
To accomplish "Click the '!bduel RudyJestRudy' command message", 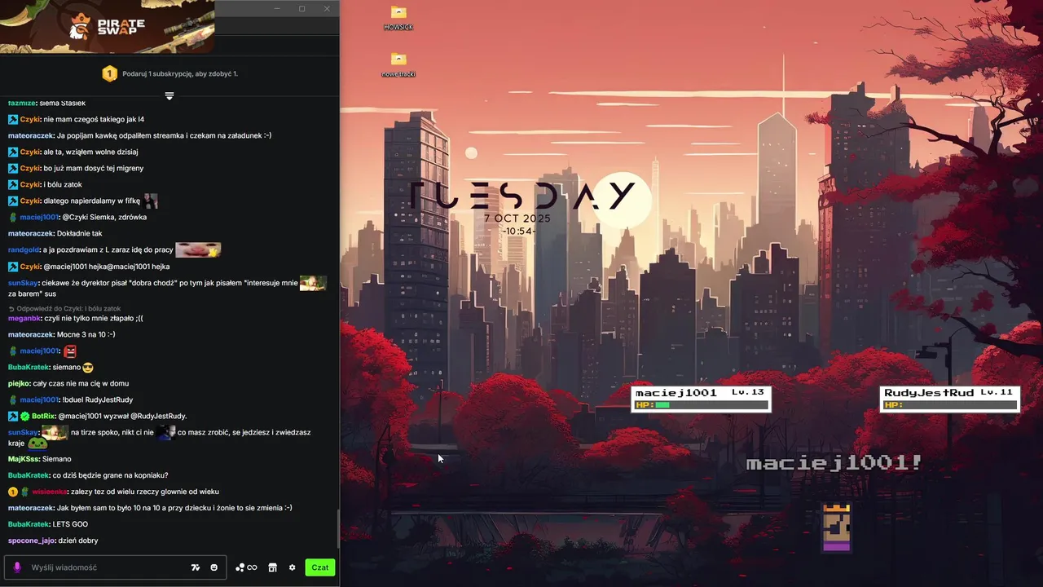I will coord(98,400).
